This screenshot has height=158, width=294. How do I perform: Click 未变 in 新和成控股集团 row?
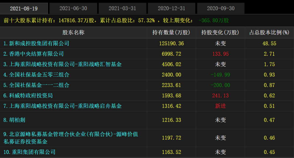(220, 44)
